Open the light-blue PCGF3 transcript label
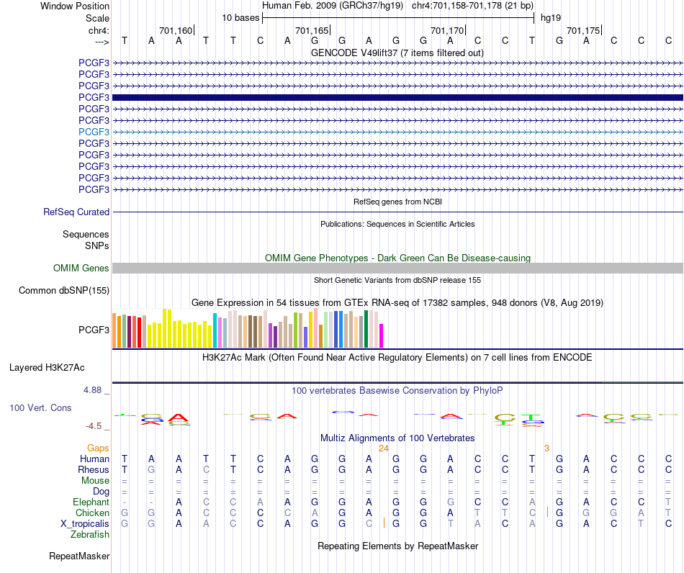This screenshot has height=573, width=684. coord(94,132)
